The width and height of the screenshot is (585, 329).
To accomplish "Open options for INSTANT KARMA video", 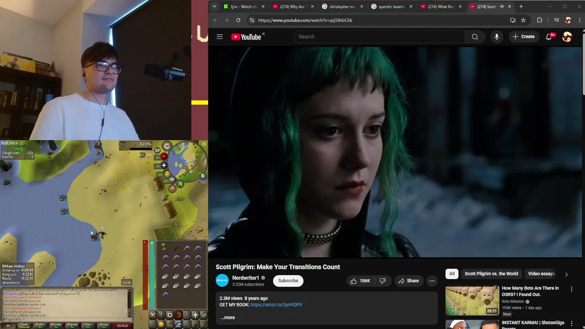I will click(571, 323).
